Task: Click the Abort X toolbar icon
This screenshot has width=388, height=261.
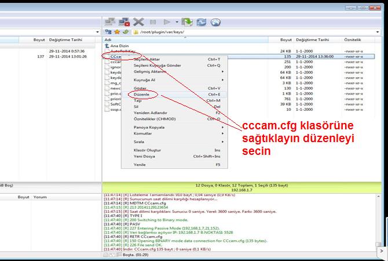Action: (138, 22)
